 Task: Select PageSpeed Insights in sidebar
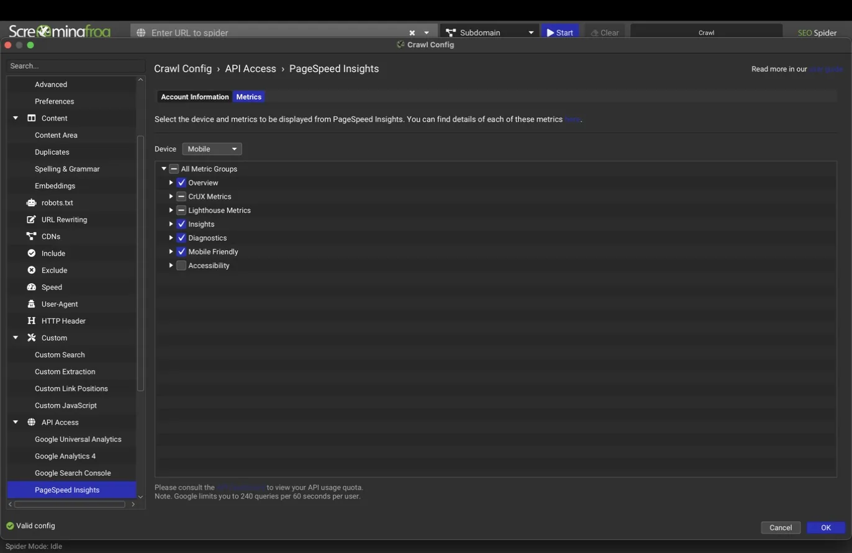71,490
